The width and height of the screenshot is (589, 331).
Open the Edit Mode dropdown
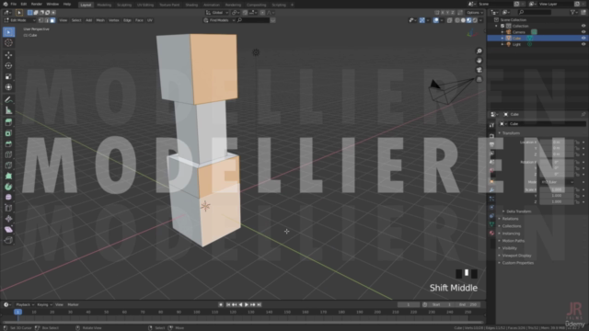tap(19, 20)
